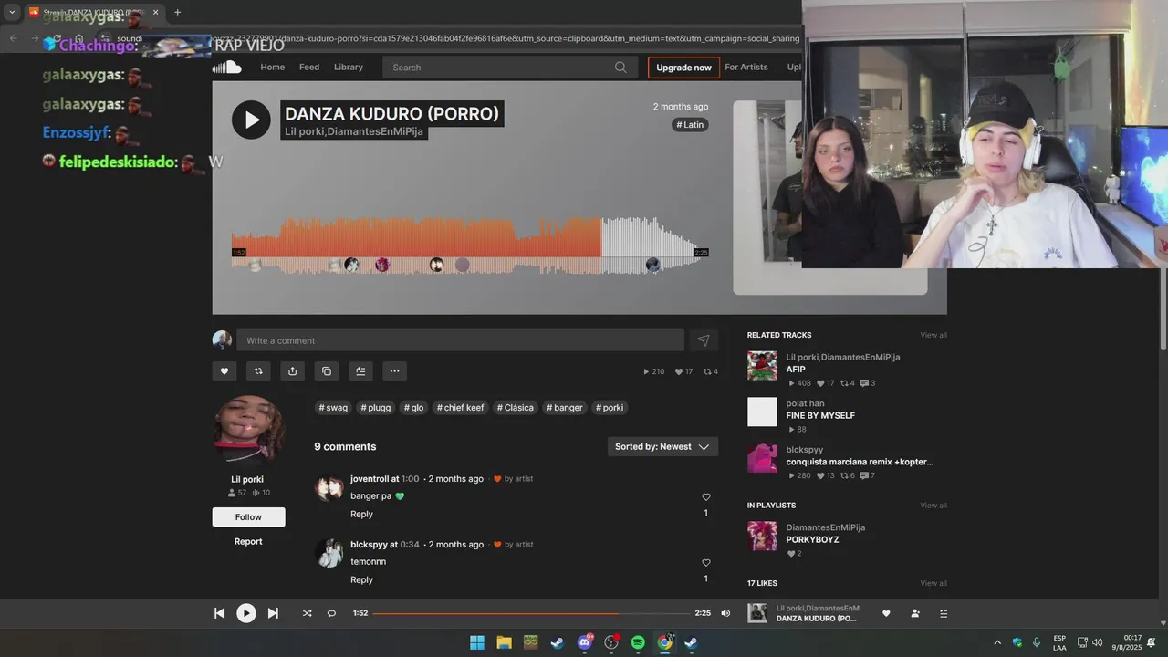View all related tracks

click(x=933, y=335)
